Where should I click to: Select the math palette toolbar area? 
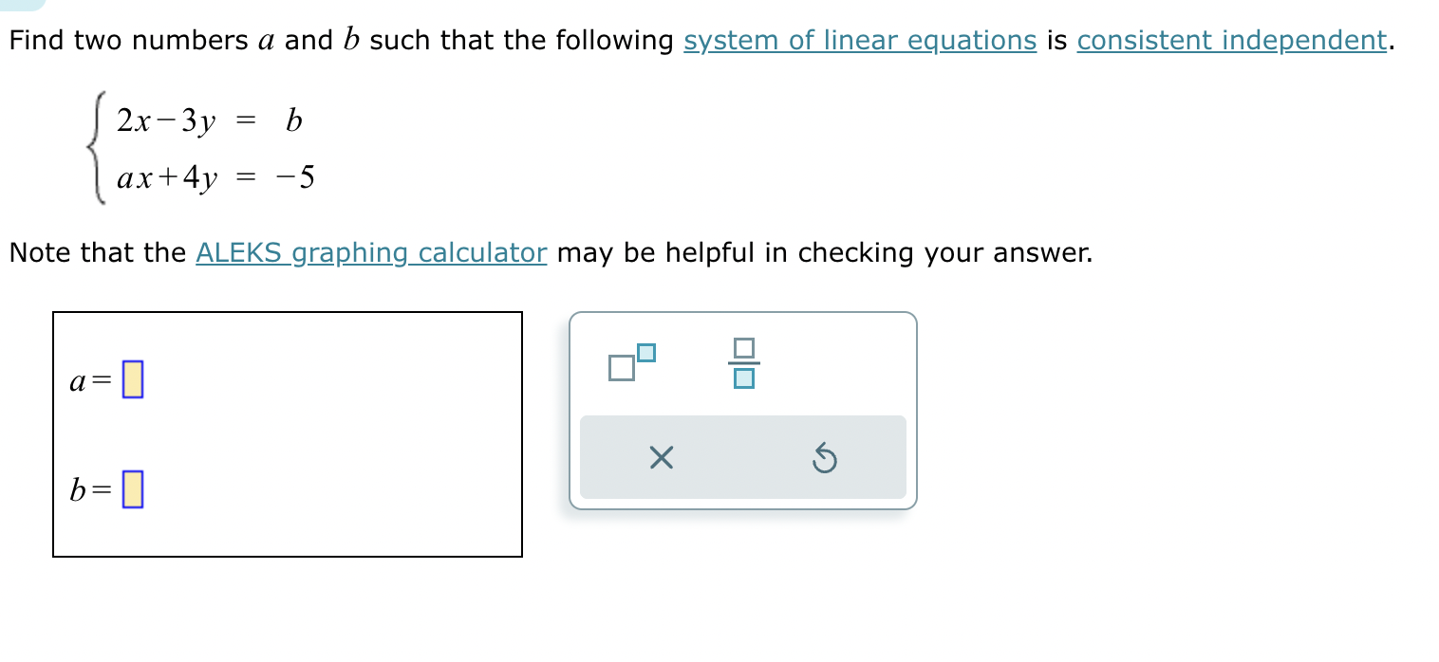[742, 413]
